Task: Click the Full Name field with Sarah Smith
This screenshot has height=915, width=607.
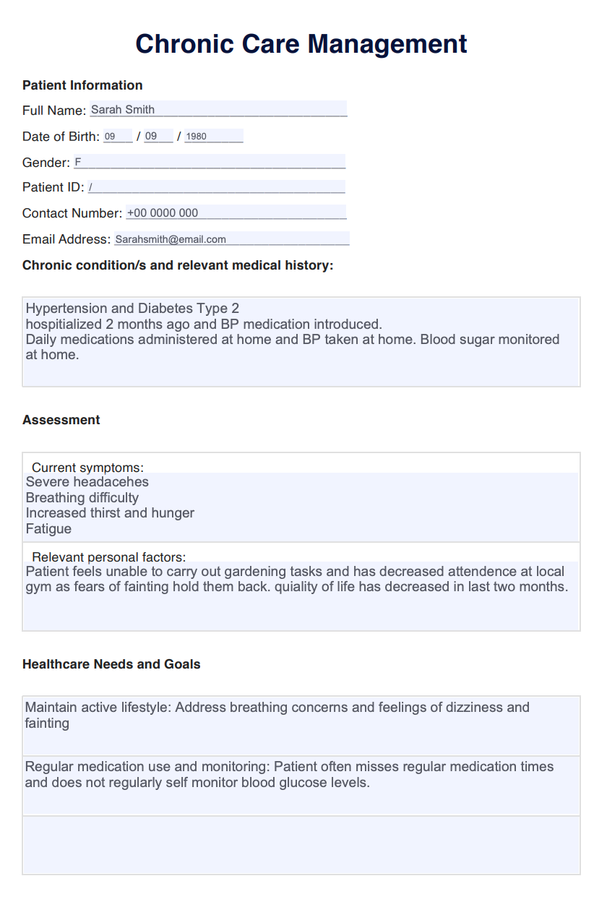Action: [x=218, y=110]
